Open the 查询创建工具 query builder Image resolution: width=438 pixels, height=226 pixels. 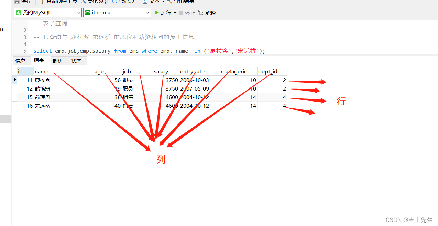pos(58,2)
